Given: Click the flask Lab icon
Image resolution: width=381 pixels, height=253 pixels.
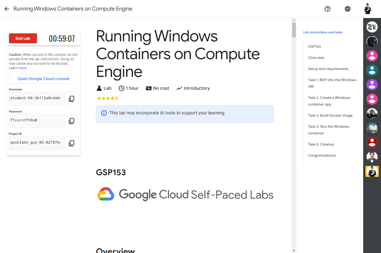Looking at the screenshot, I should (99, 88).
